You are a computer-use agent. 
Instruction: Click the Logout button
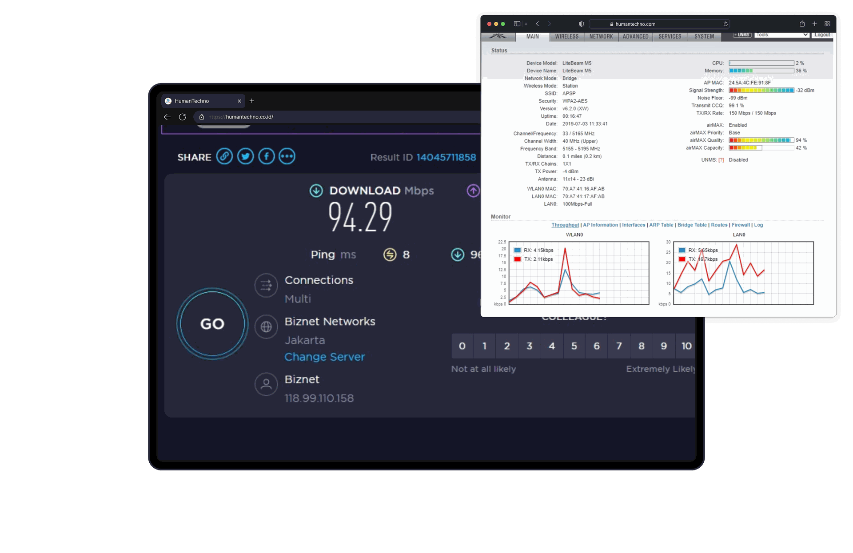pyautogui.click(x=822, y=35)
